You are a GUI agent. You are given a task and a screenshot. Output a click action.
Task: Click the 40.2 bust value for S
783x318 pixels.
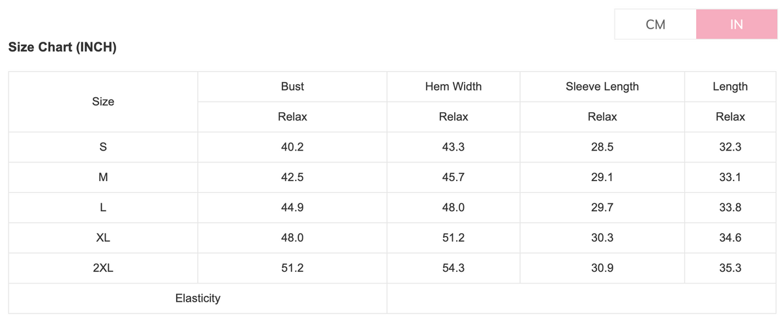click(292, 147)
